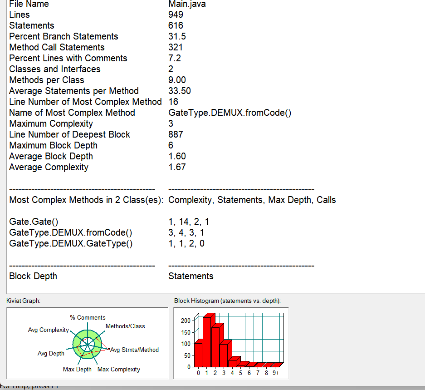Click the Percent Lines with Comments value 7.2

point(175,58)
